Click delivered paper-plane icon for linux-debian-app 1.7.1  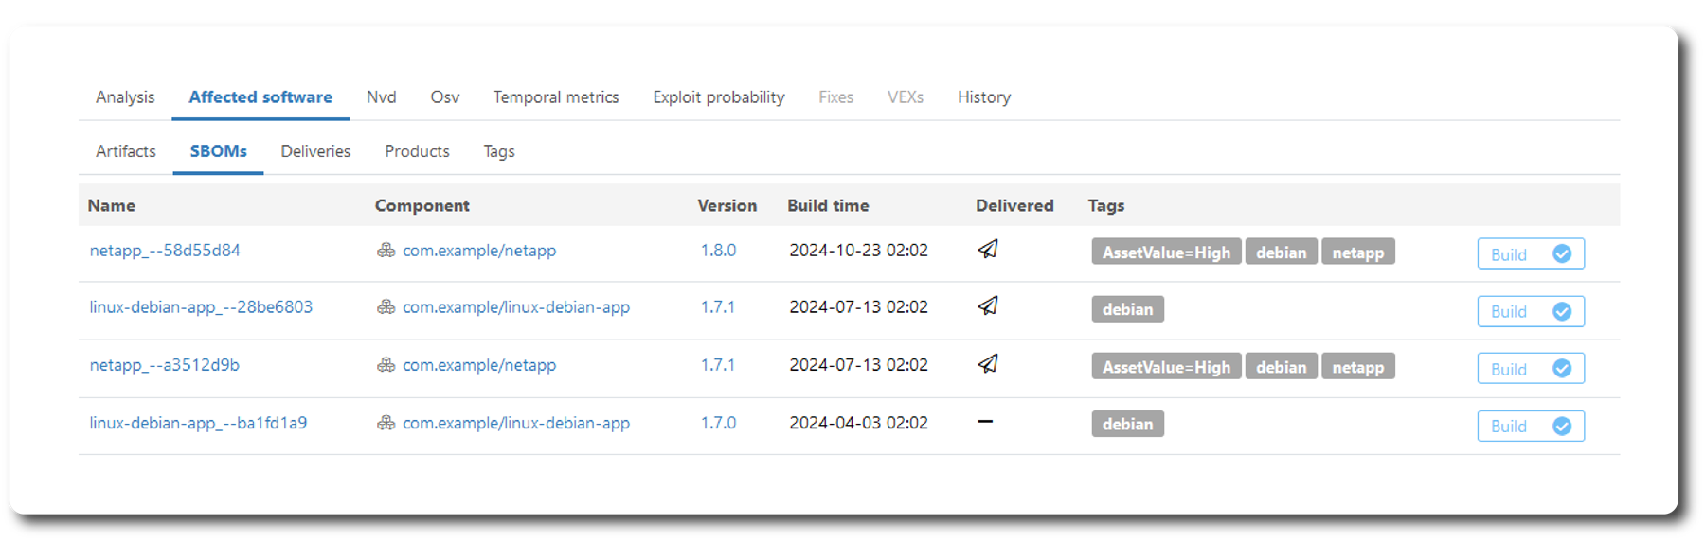[x=987, y=306]
